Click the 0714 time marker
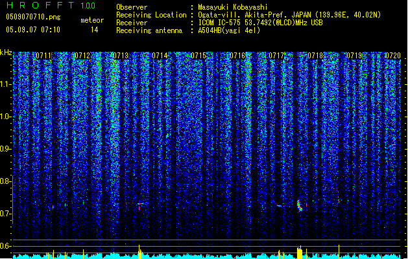 (x=160, y=56)
